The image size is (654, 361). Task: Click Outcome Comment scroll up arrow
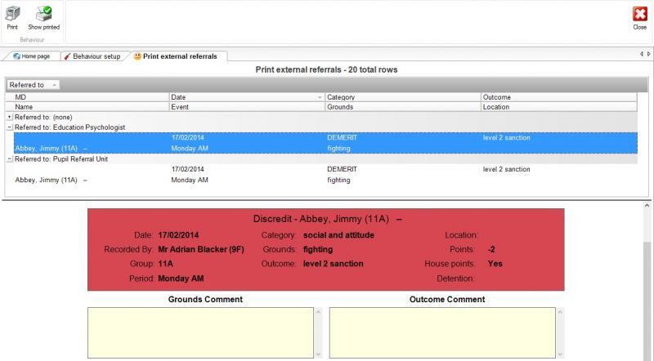[x=561, y=311]
